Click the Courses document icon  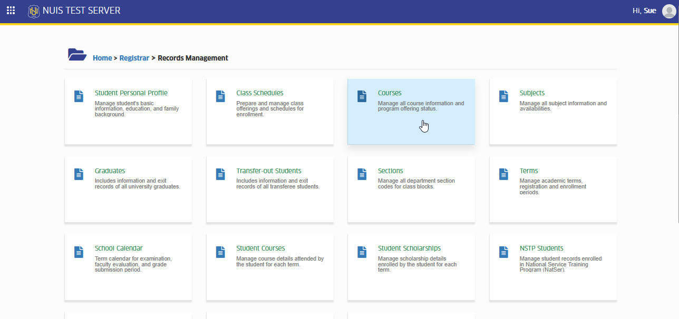coord(362,96)
